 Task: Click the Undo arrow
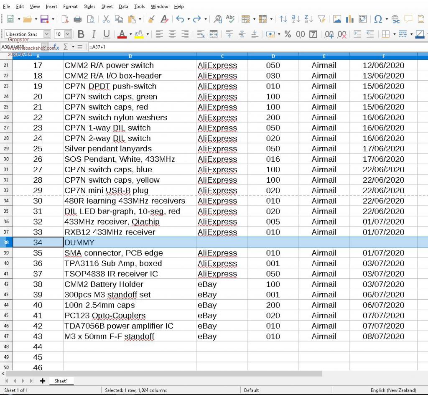point(180,19)
